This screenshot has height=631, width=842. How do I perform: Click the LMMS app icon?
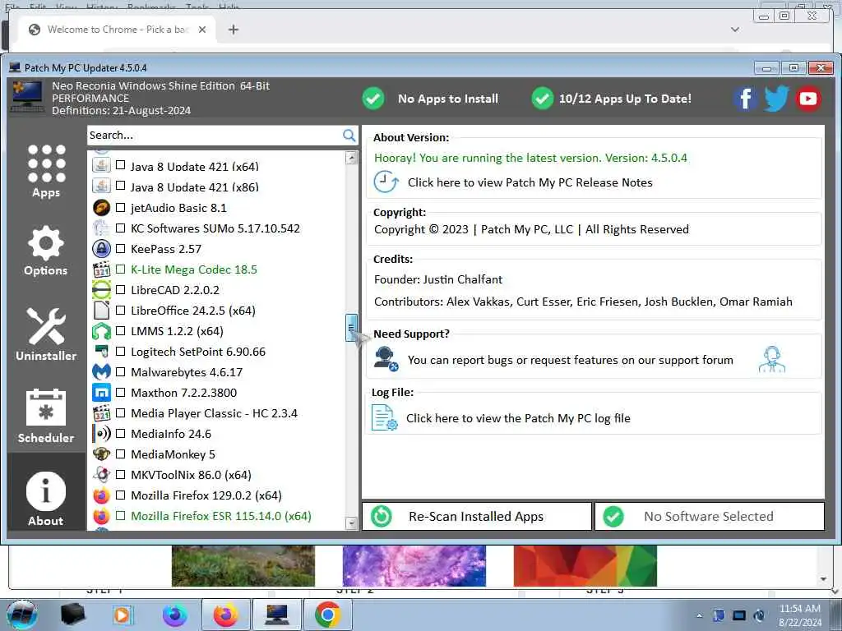(101, 331)
